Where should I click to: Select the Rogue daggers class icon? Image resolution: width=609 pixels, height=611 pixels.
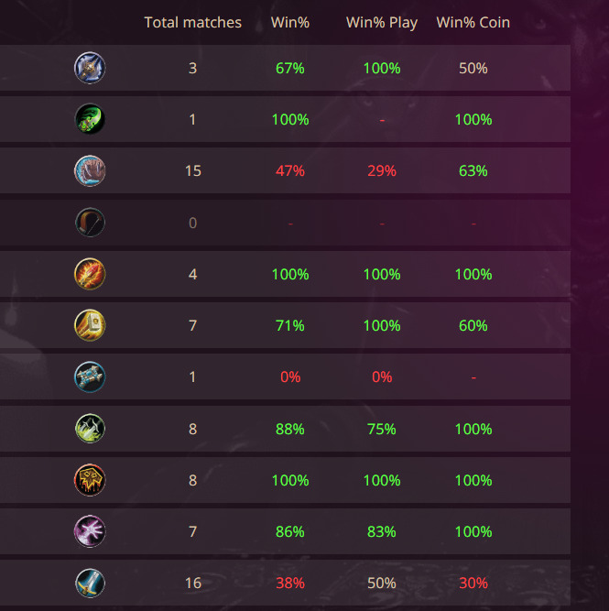point(90,429)
